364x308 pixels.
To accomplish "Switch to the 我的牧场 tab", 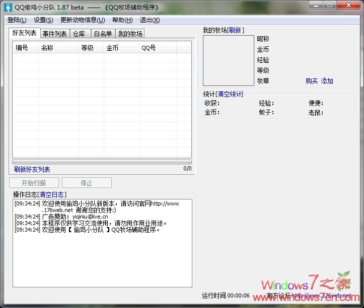I will pos(130,34).
